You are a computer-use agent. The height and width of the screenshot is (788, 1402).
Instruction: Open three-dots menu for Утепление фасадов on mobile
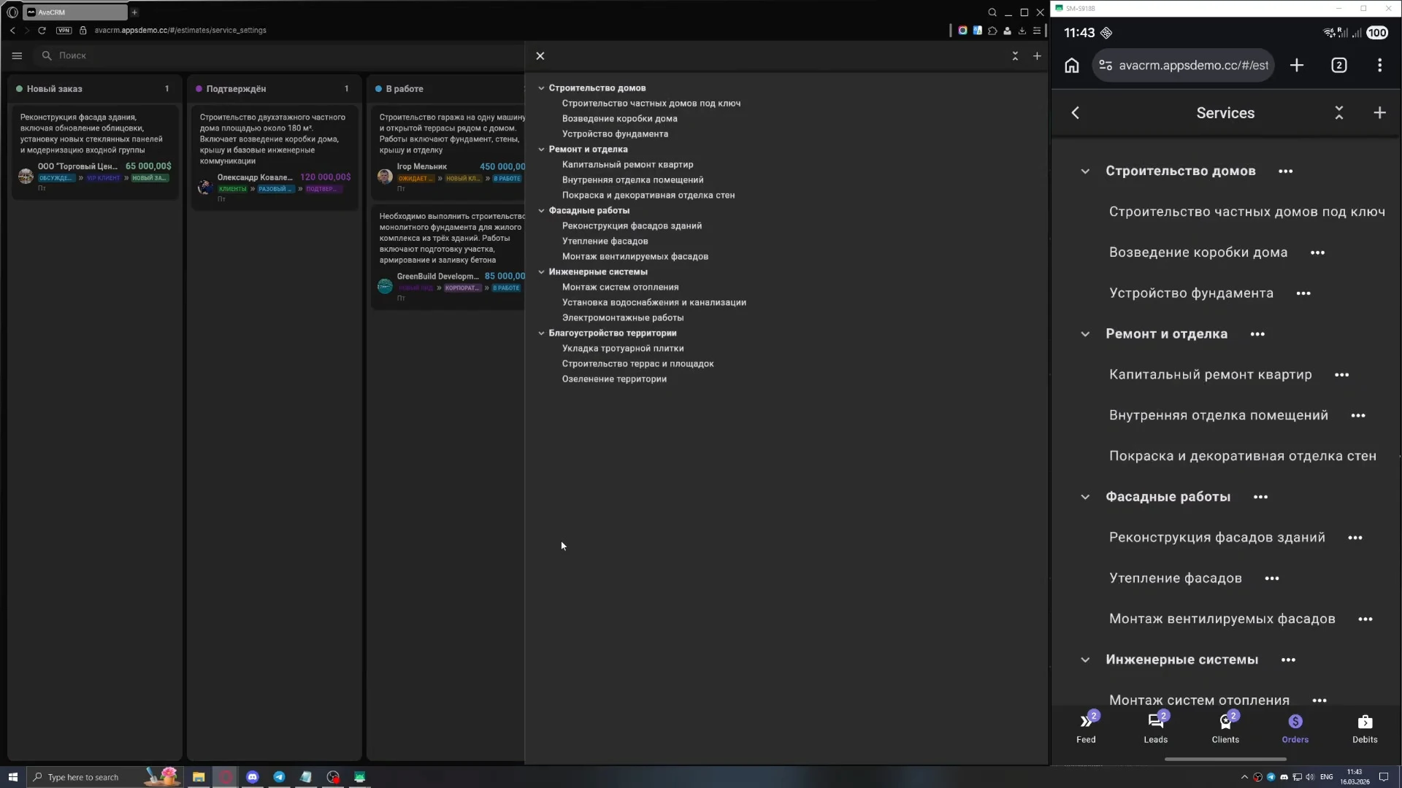pyautogui.click(x=1272, y=579)
